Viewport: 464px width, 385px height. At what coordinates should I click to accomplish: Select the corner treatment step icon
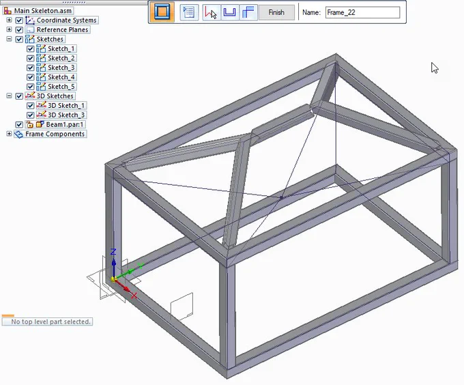point(248,12)
